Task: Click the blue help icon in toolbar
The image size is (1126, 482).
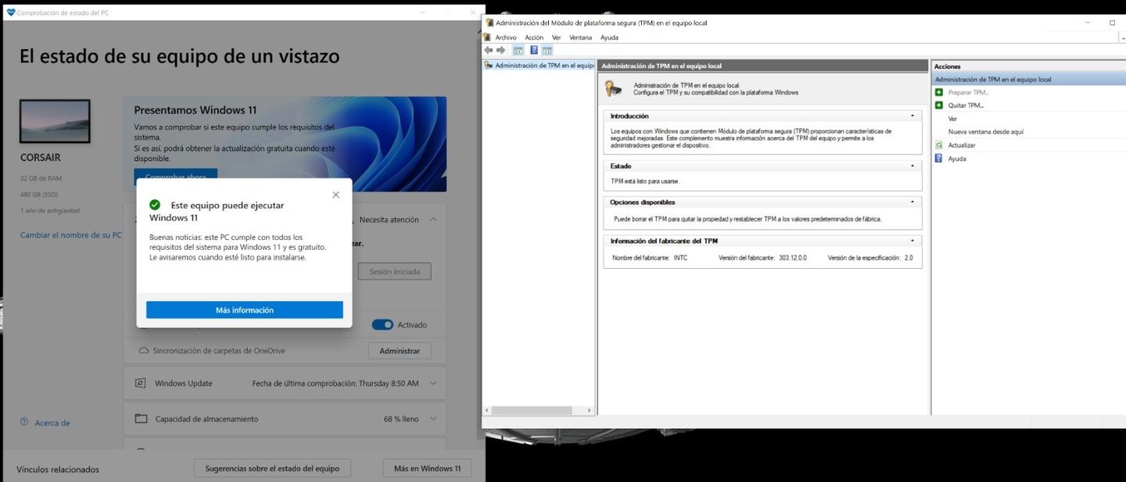Action: (534, 50)
